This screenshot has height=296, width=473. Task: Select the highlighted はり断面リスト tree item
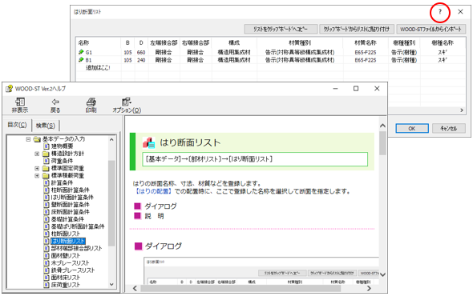pyautogui.click(x=68, y=241)
